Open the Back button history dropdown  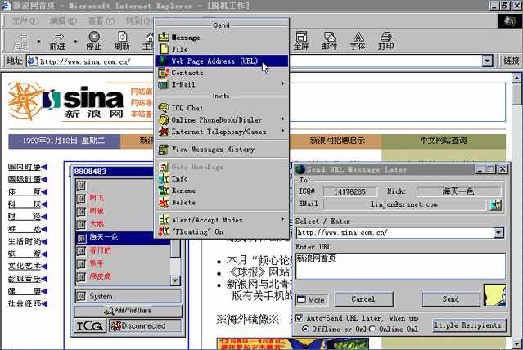click(x=39, y=42)
